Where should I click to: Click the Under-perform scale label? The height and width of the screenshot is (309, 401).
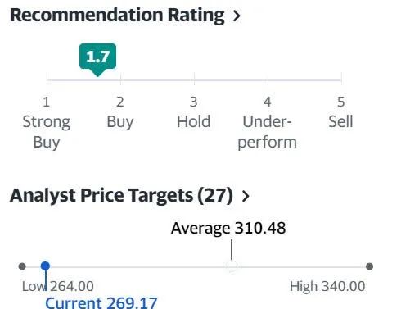pyautogui.click(x=267, y=132)
